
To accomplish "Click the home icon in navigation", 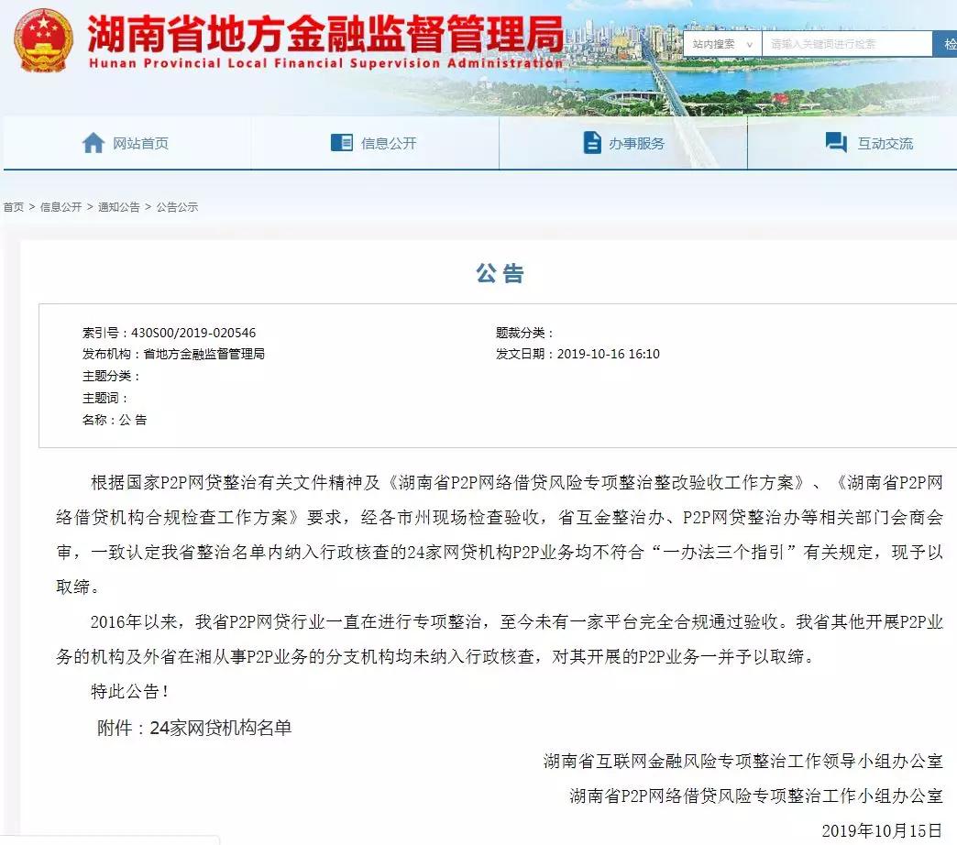I will 93,143.
